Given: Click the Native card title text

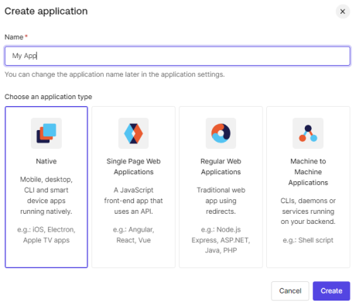Looking at the screenshot, I should [46, 161].
